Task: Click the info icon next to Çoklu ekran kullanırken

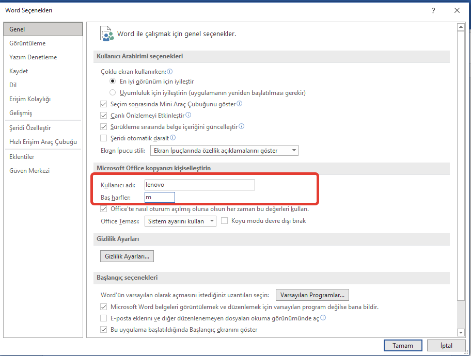Action: pos(169,72)
